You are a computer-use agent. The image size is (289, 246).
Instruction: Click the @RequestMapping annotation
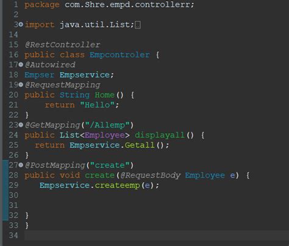pyautogui.click(x=62, y=85)
